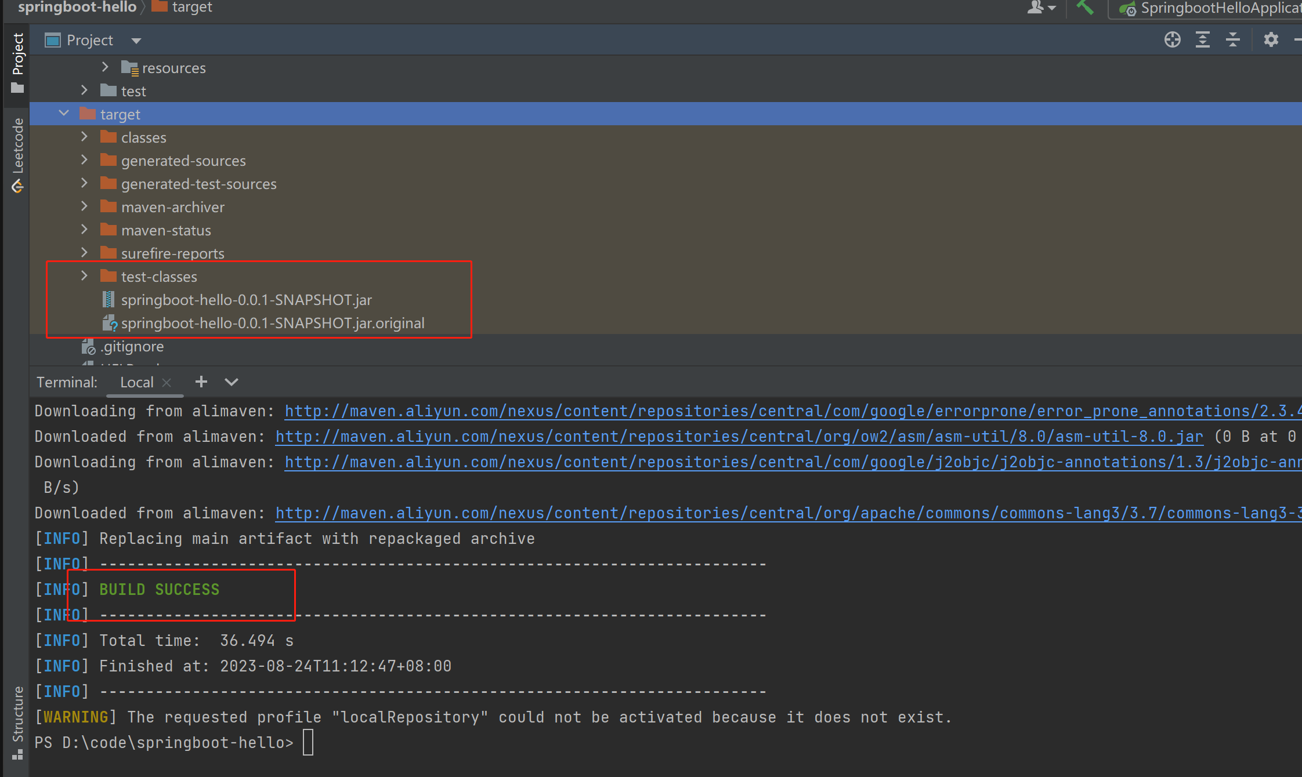Open the Structure tool window
The width and height of the screenshot is (1302, 777).
[17, 722]
